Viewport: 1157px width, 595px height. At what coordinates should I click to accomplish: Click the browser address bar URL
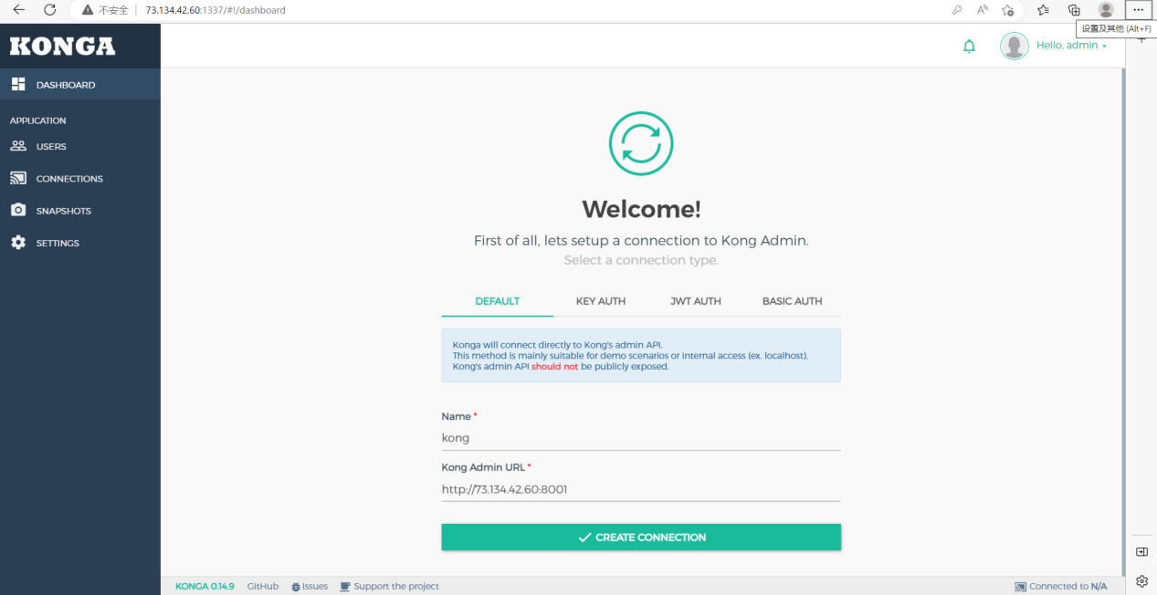[x=216, y=10]
